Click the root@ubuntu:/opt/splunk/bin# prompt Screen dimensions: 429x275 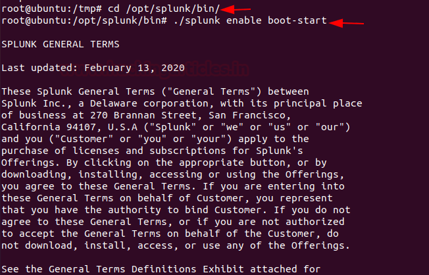pos(72,21)
